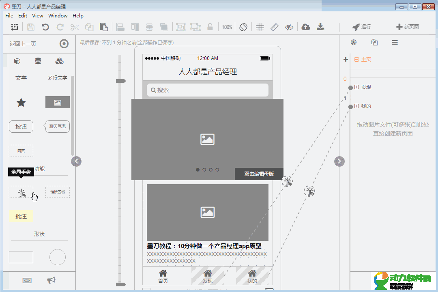
Task: Click the 我的 tab in mockup
Action: click(x=252, y=276)
